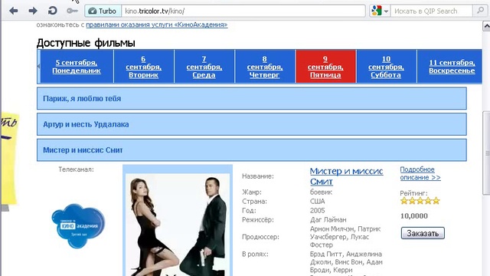The width and height of the screenshot is (490, 276).
Task: Click the rating value 10,0000
Action: point(414,216)
